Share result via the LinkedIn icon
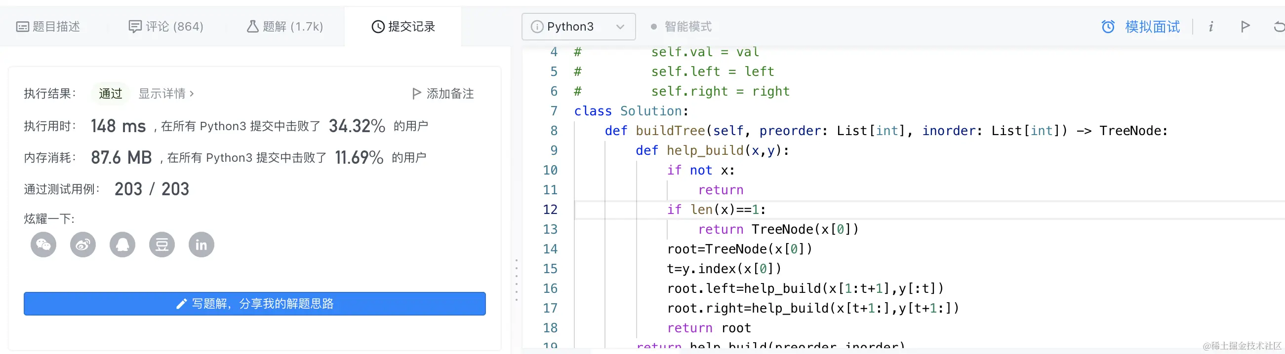 pyautogui.click(x=201, y=245)
